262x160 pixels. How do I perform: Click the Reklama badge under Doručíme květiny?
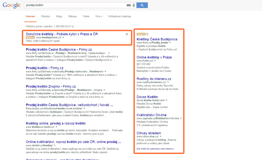coord(30,38)
